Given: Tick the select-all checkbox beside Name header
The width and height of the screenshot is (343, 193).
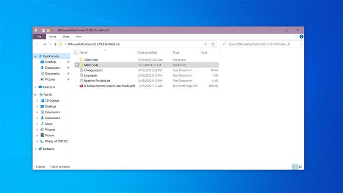Looking at the screenshot, I should (x=75, y=52).
